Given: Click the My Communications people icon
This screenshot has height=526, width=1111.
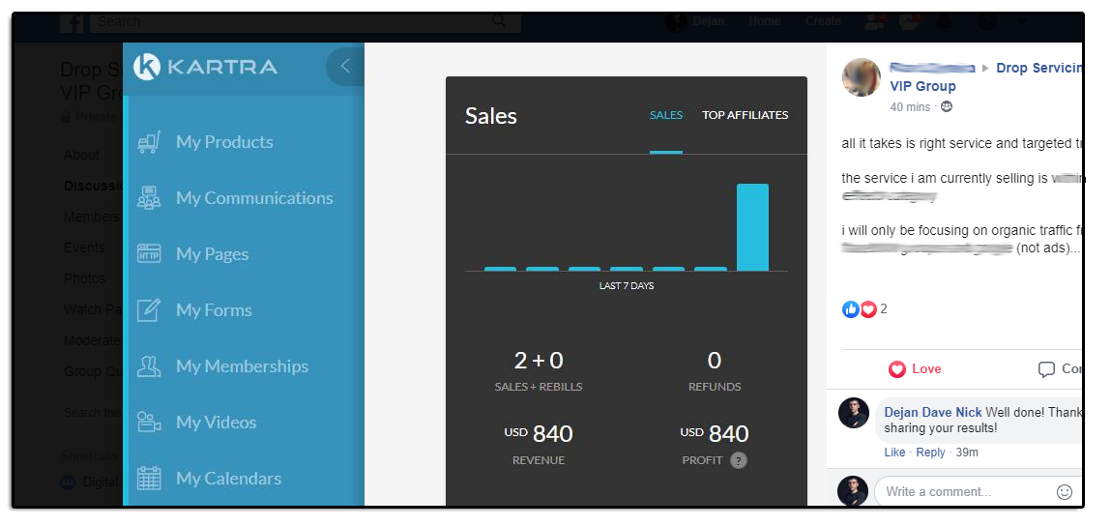Looking at the screenshot, I should click(x=149, y=198).
